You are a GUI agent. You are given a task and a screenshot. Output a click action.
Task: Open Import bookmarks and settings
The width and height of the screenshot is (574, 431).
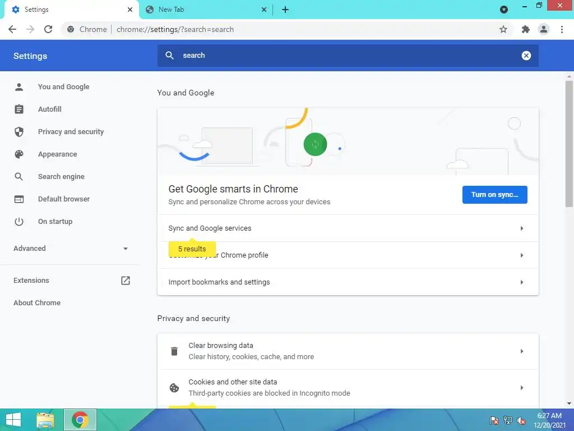coord(348,282)
